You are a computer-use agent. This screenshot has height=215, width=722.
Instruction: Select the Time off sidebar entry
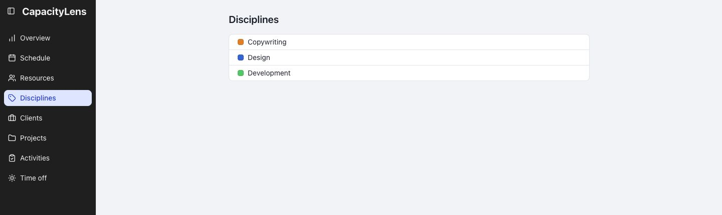pyautogui.click(x=48, y=178)
